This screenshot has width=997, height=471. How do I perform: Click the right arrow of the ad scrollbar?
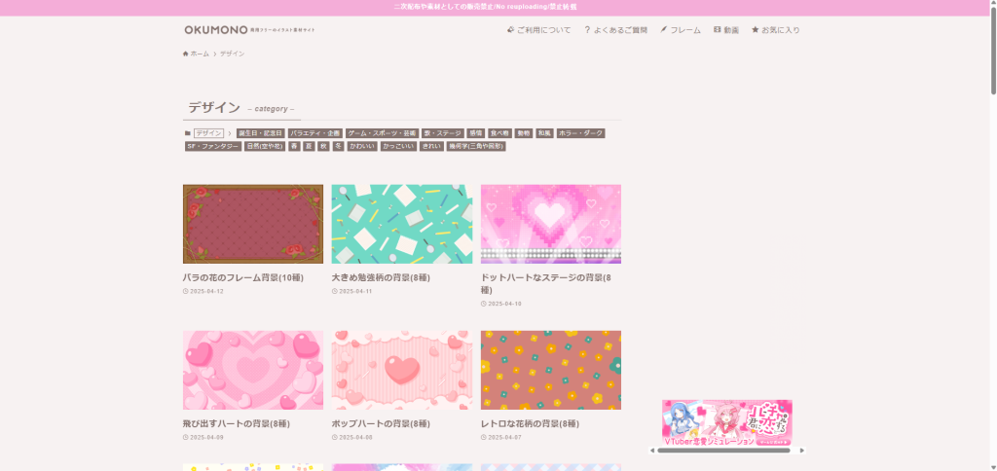[801, 451]
